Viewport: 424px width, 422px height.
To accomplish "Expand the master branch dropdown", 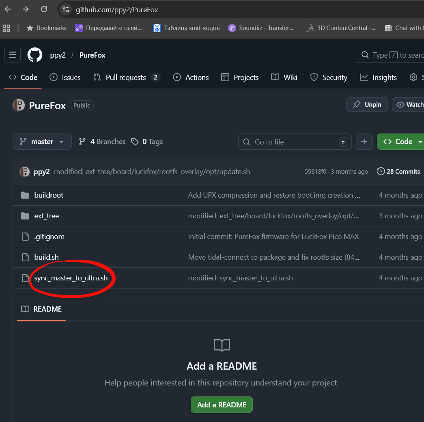I will [x=42, y=142].
